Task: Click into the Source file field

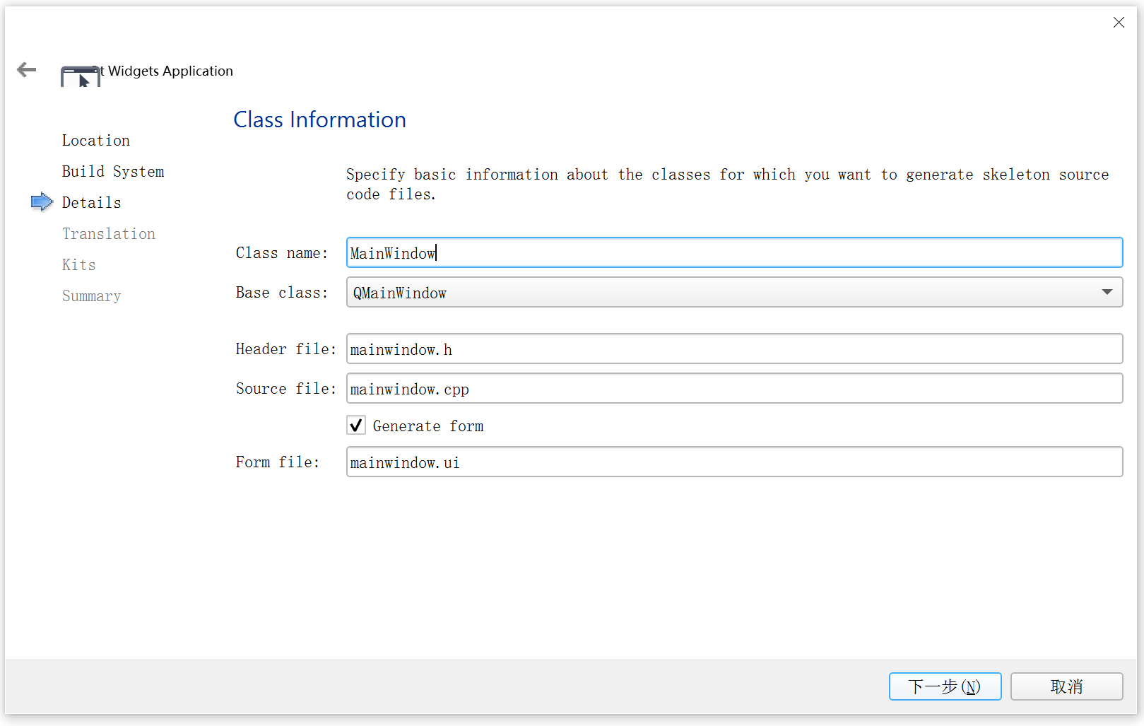Action: point(733,389)
